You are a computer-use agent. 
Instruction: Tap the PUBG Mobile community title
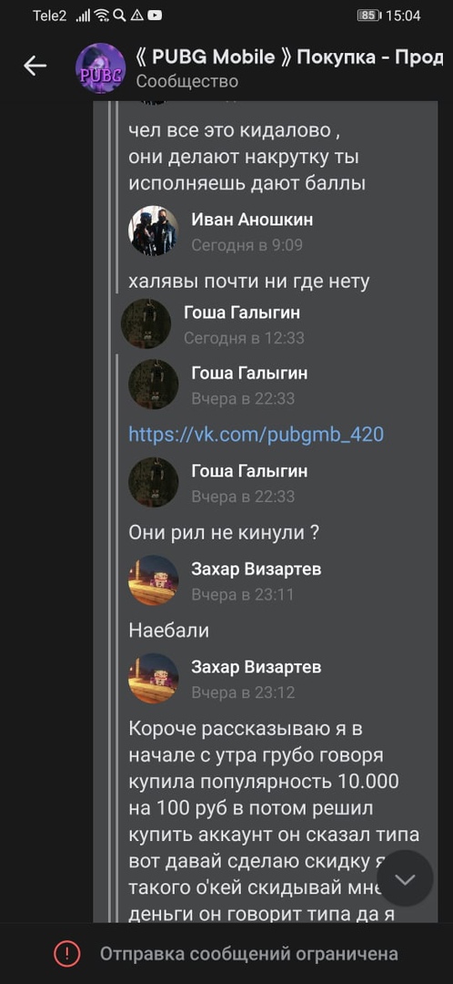[289, 57]
